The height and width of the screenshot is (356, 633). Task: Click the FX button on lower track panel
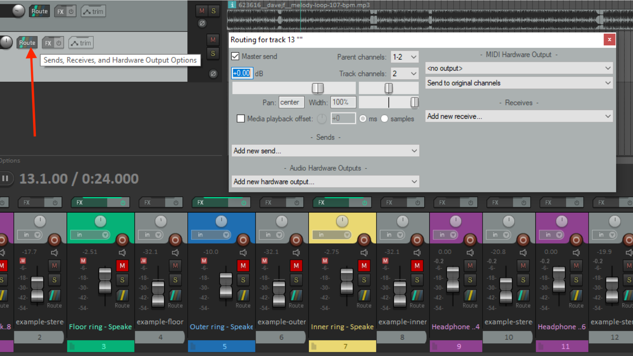coord(48,43)
